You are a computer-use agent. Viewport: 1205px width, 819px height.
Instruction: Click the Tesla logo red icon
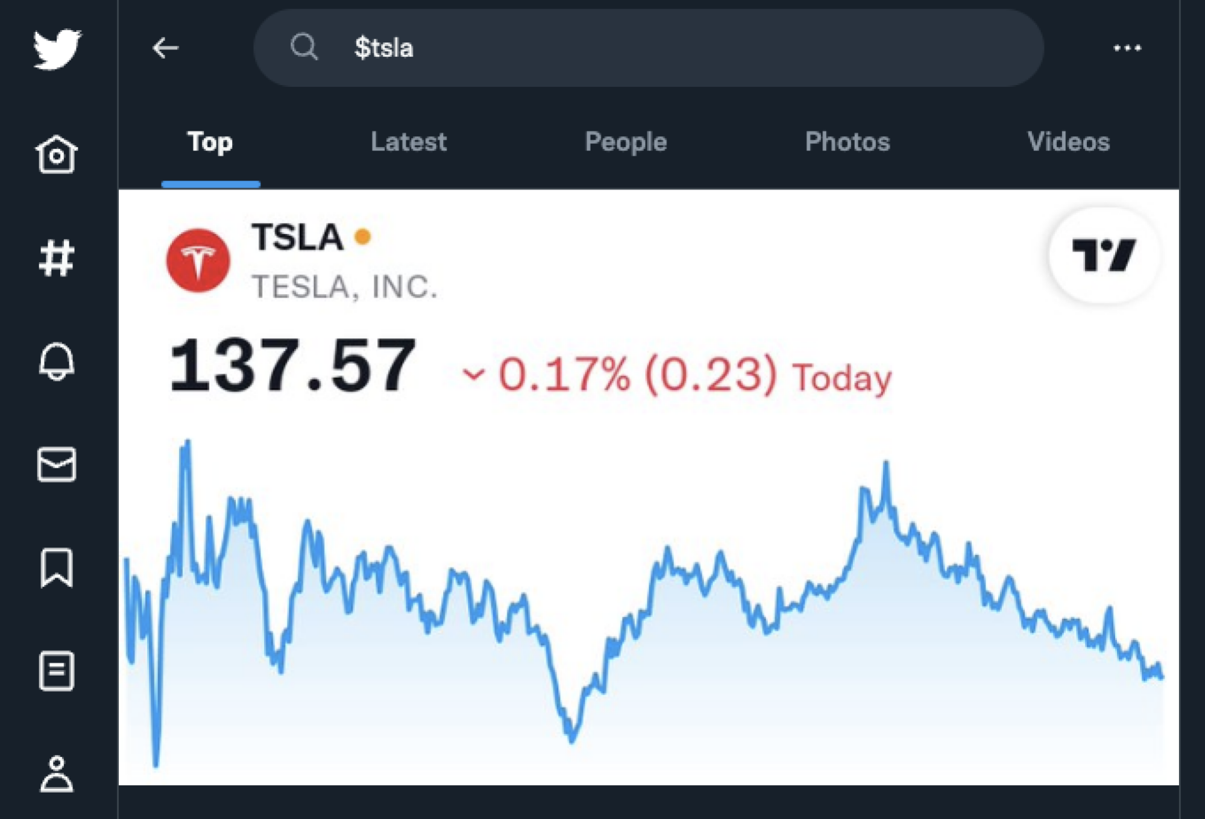point(197,260)
